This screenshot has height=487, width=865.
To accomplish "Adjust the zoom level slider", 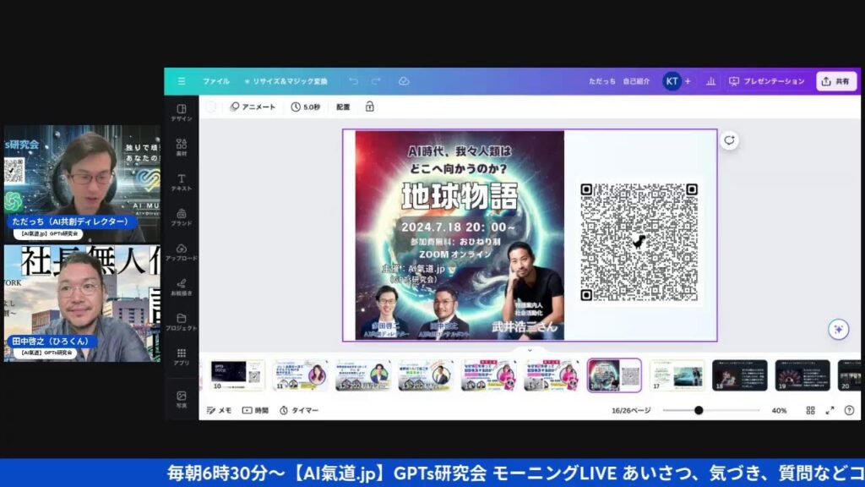I will [x=699, y=410].
